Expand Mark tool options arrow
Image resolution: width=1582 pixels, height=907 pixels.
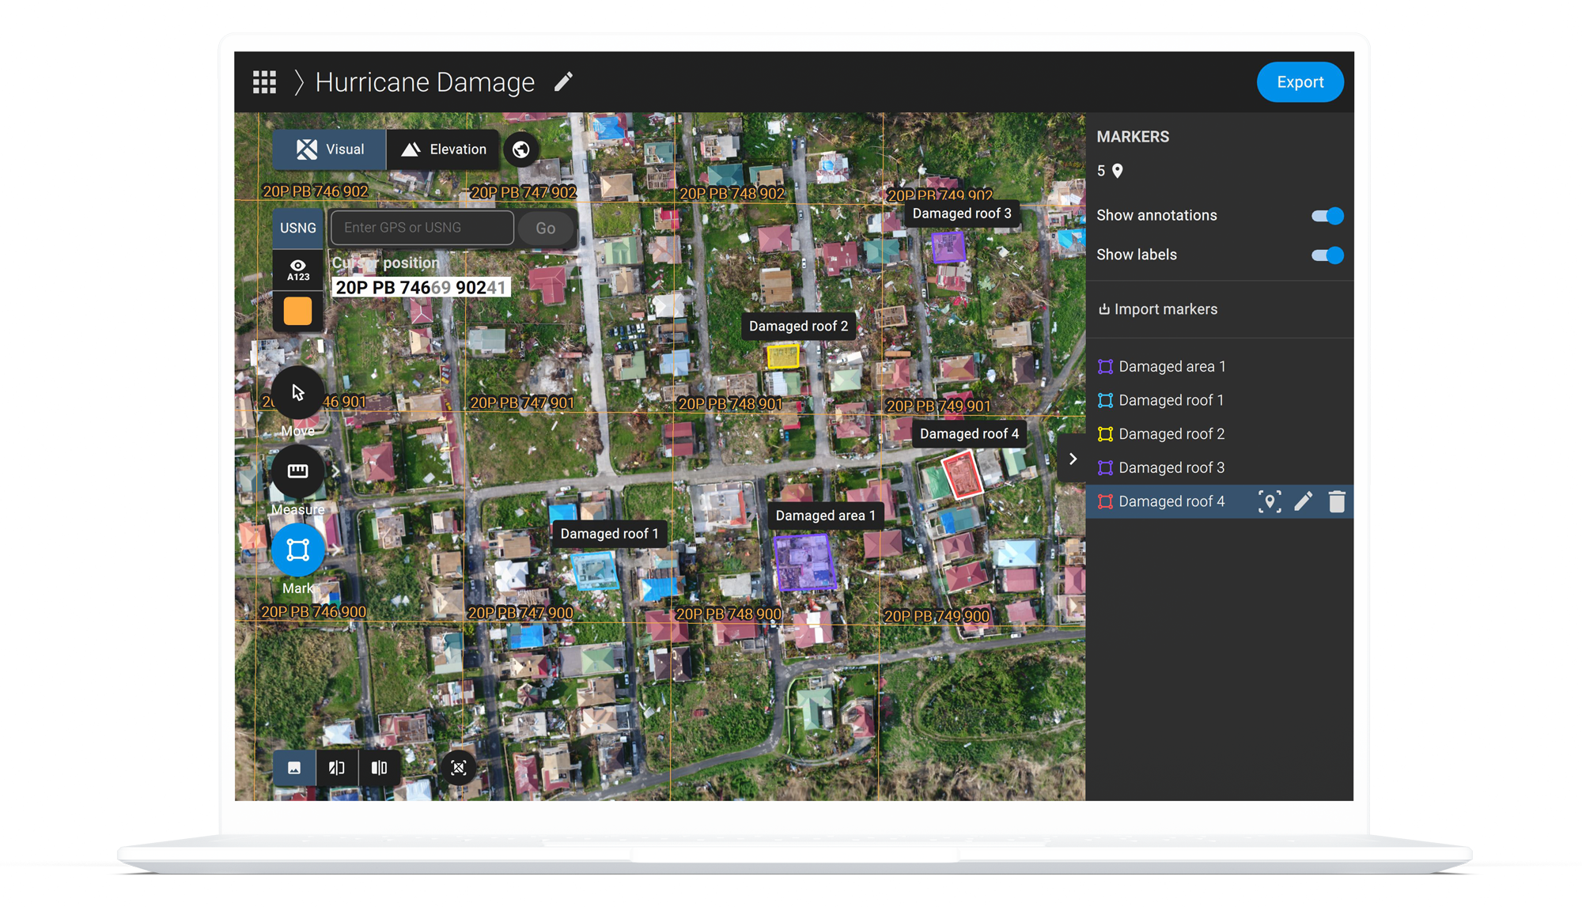[336, 550]
